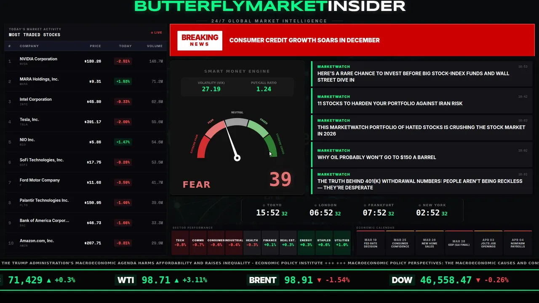Open the MARA Holdings, Inc. row
Screen dimensions: 539x303
tap(86, 81)
